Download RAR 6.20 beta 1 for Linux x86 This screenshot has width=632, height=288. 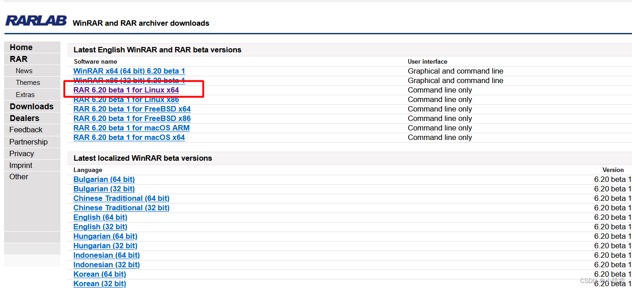[126, 100]
